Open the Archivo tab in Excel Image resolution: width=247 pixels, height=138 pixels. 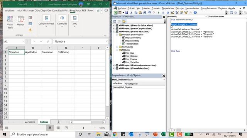9,10
